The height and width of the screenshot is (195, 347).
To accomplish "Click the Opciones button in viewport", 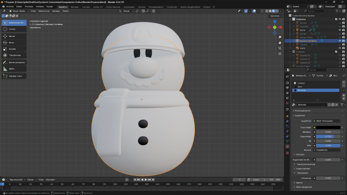I will click(275, 16).
